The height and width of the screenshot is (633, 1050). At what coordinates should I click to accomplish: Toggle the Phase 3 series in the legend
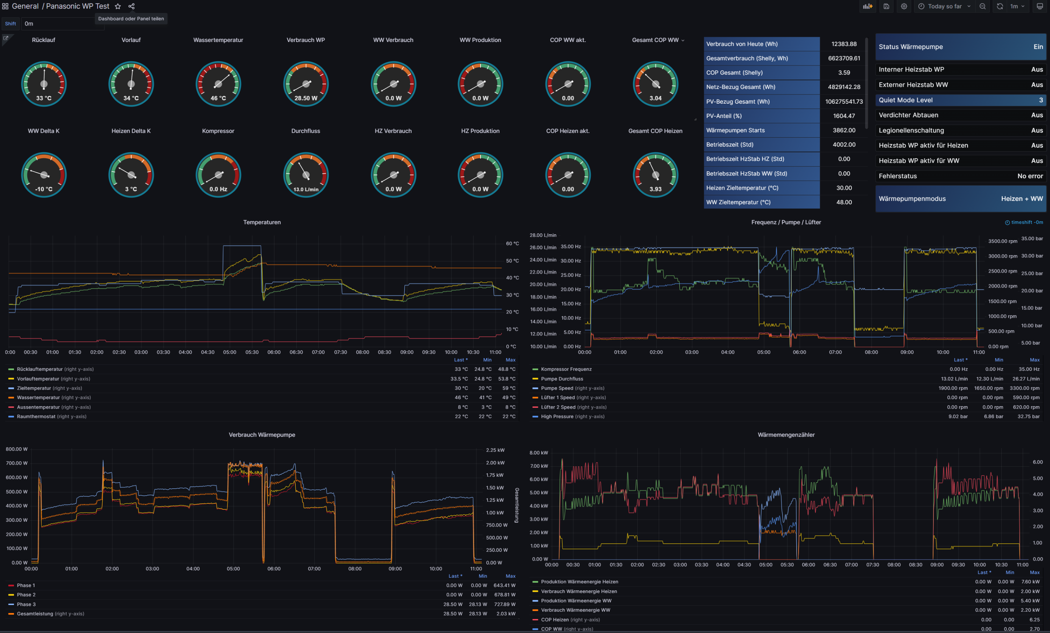click(26, 604)
